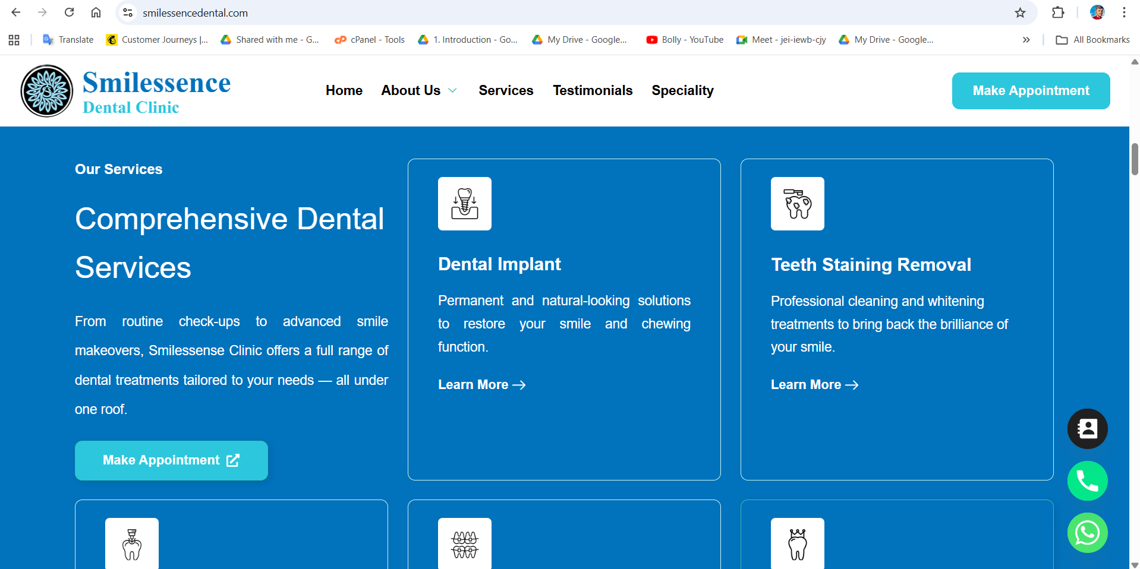Open the Testimonials menu item
This screenshot has height=569, width=1140.
(x=592, y=90)
